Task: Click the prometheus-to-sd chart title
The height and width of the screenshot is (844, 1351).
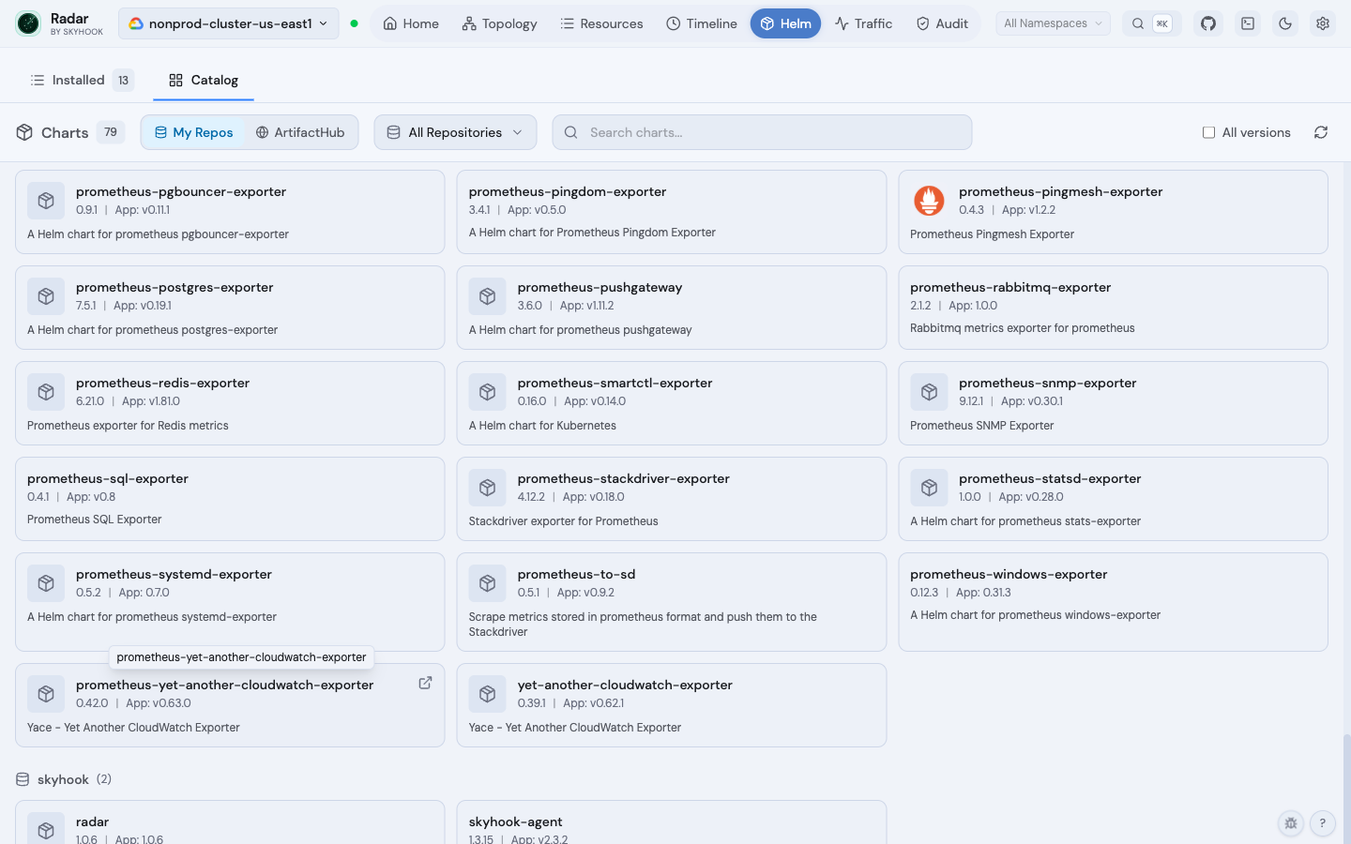Action: (x=576, y=574)
